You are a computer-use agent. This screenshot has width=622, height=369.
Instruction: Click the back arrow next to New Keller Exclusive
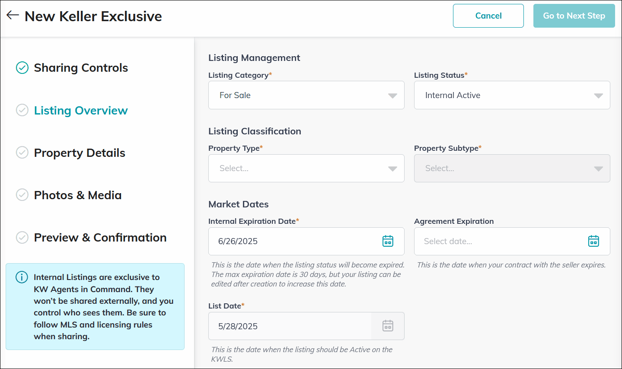13,15
